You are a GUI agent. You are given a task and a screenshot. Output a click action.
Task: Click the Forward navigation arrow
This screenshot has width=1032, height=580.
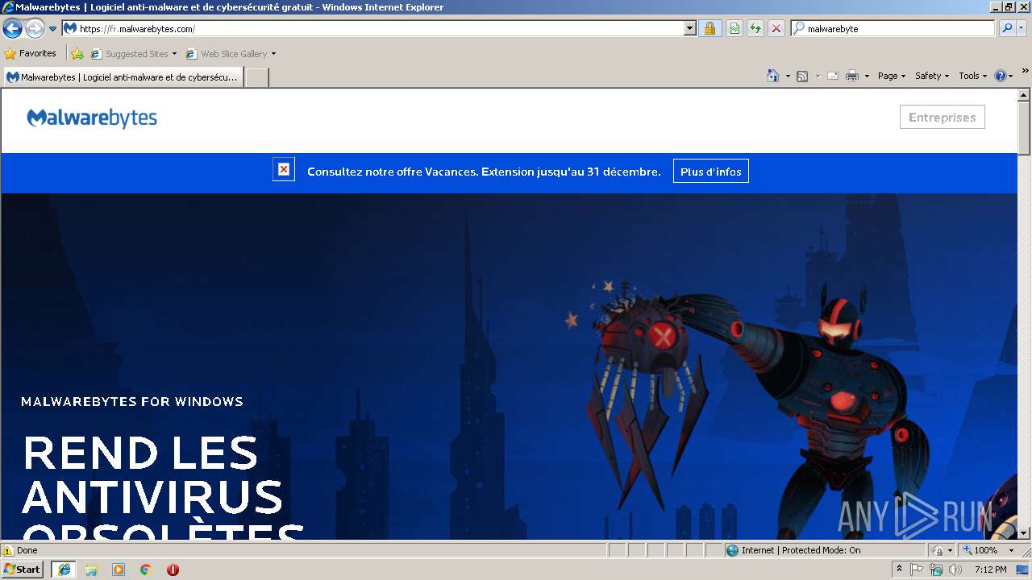(x=35, y=29)
